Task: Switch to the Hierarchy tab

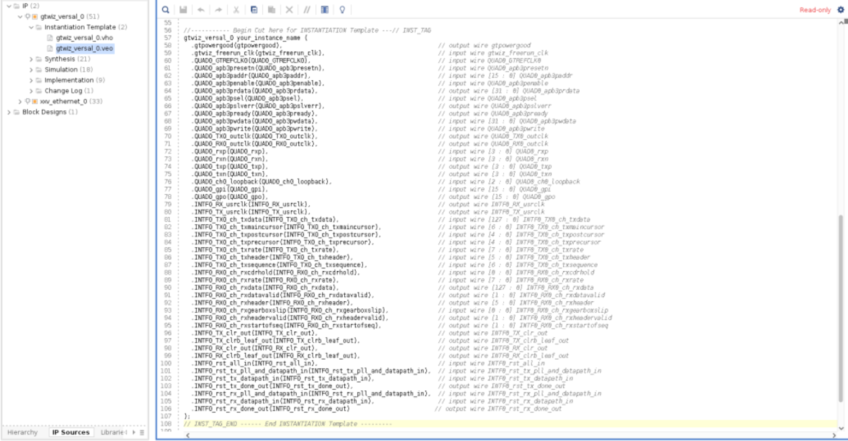Action: [22, 432]
